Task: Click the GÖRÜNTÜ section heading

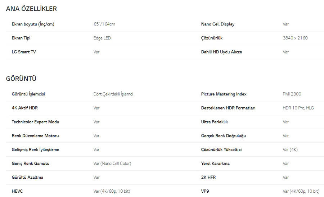Action: point(21,79)
